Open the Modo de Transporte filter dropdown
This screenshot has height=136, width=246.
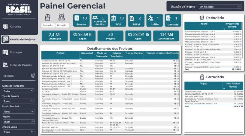pyautogui.click(x=18, y=91)
